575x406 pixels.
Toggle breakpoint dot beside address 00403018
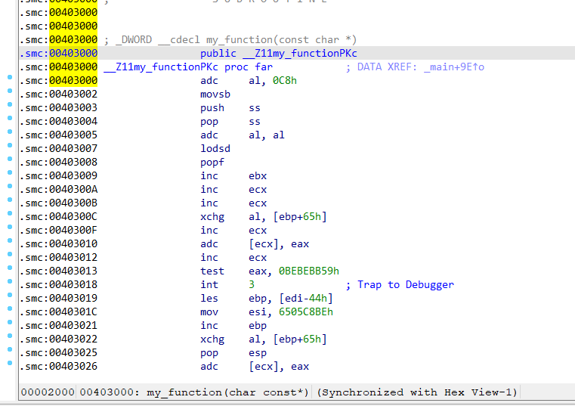[10, 281]
